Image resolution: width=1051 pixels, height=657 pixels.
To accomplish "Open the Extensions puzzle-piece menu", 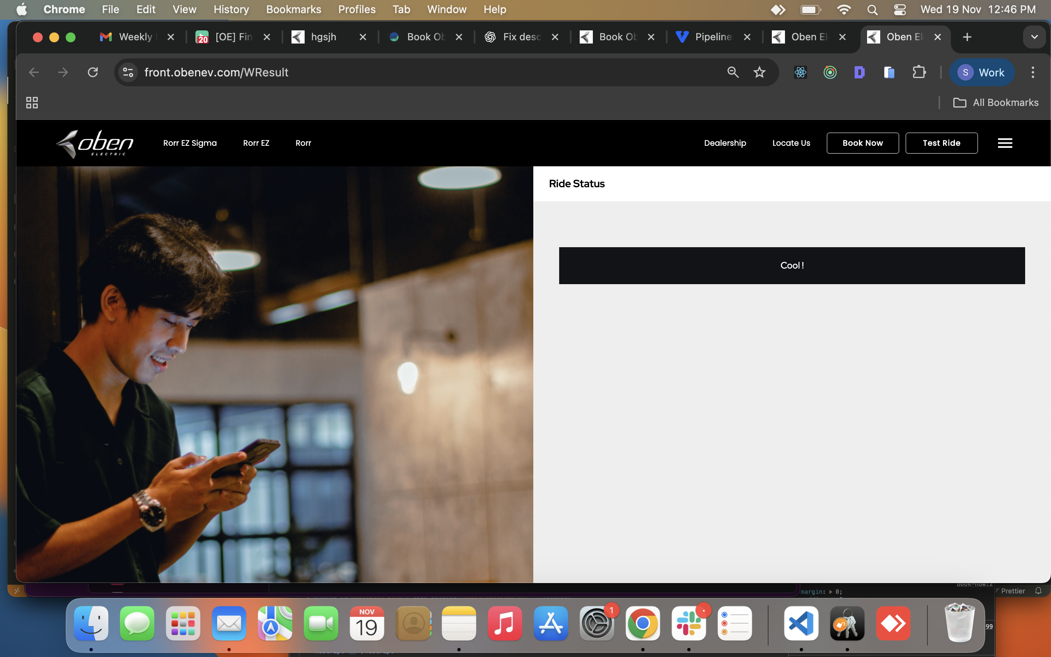I will coord(918,72).
